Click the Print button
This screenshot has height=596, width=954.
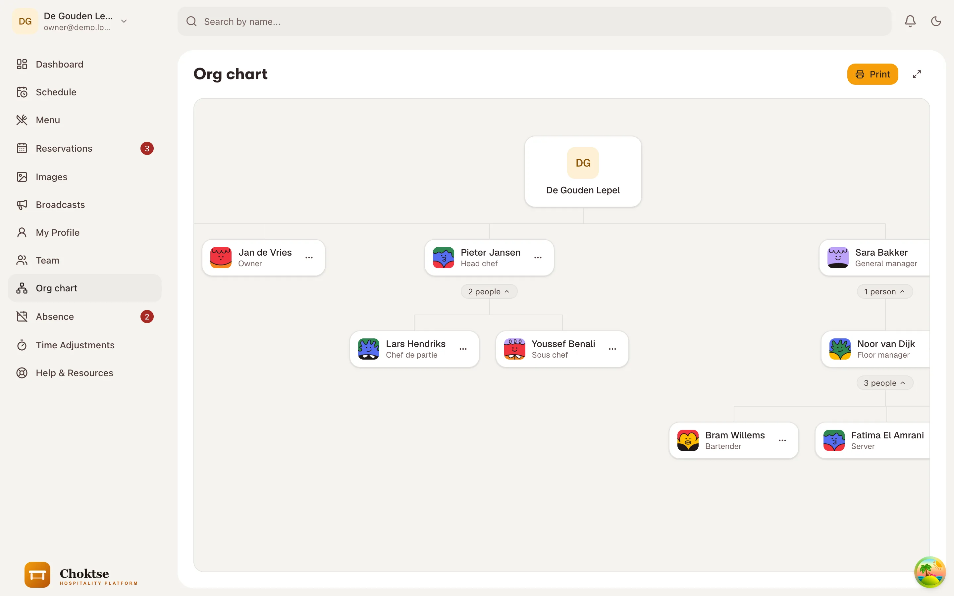tap(873, 74)
